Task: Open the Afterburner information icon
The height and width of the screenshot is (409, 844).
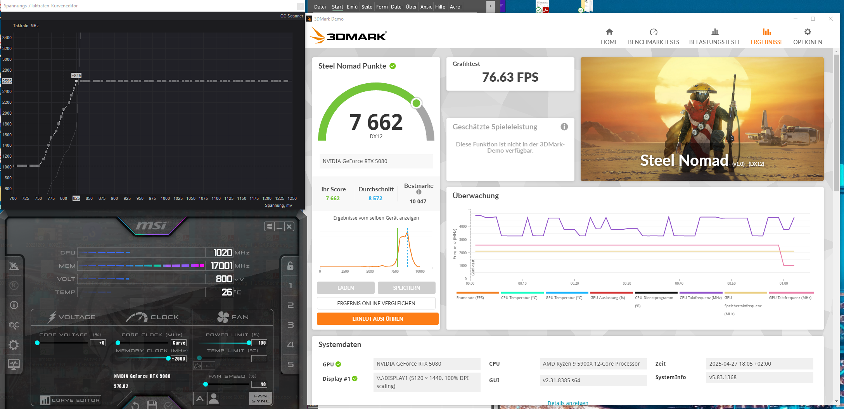Action: [x=14, y=305]
